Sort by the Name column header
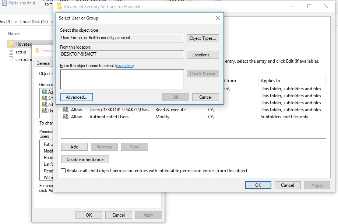This screenshot has width=338, height=224. pyautogui.click(x=14, y=34)
